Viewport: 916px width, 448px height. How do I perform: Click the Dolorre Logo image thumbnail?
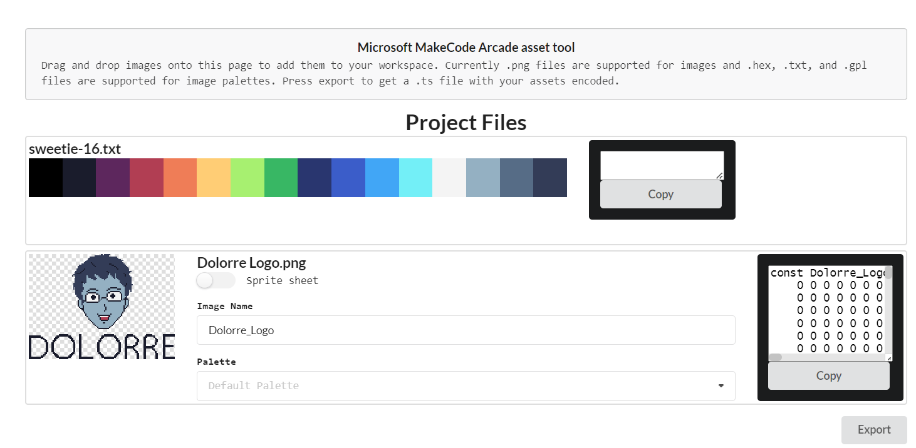pyautogui.click(x=101, y=307)
